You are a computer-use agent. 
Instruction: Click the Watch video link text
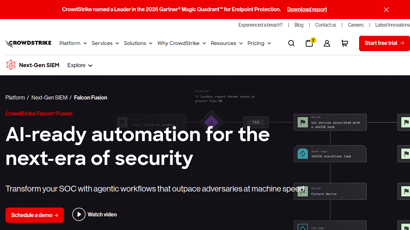[x=102, y=214]
